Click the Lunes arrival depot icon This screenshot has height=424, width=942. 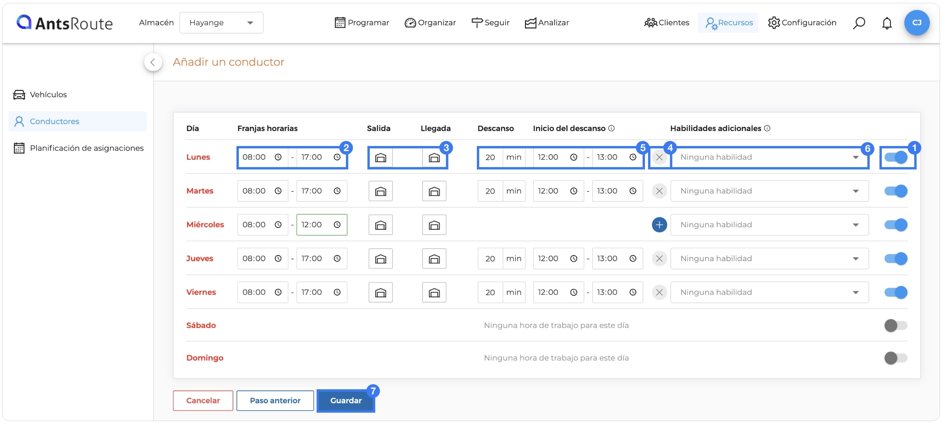pyautogui.click(x=434, y=157)
